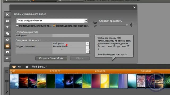This screenshot has width=170, height=95.
Task: Adjust the relative volume slider handle
Action: (x=127, y=25)
